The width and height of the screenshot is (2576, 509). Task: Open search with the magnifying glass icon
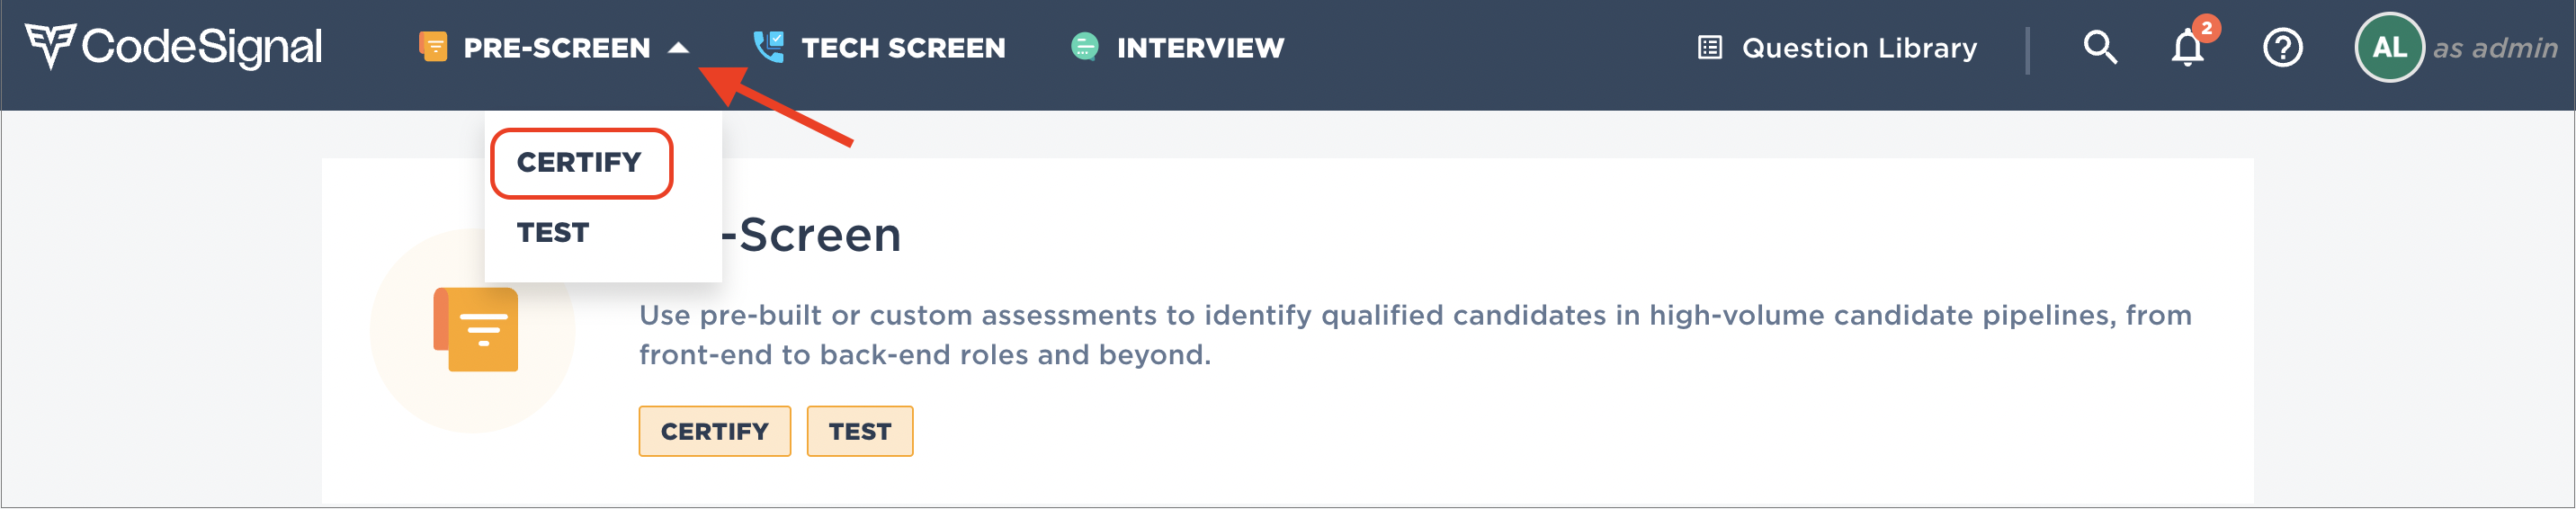click(2100, 47)
